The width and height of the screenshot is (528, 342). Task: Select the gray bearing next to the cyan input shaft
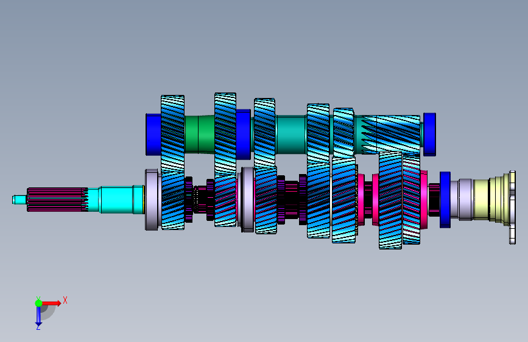pos(152,200)
